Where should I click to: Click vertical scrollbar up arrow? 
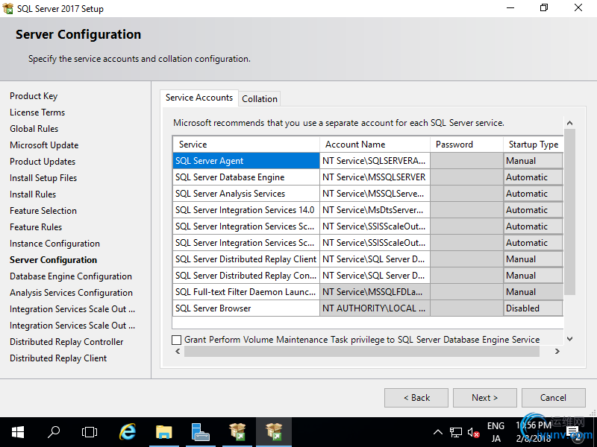pos(569,123)
